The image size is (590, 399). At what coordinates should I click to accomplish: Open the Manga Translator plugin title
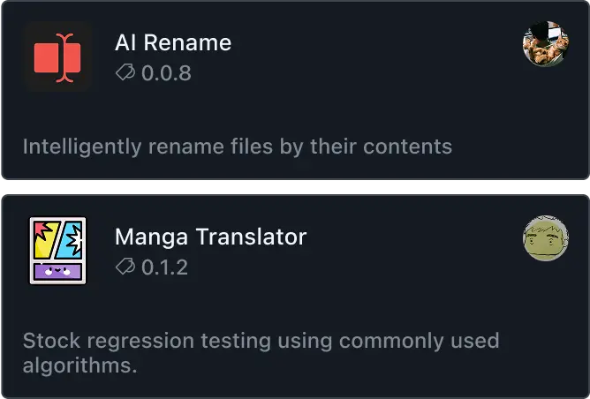point(211,237)
